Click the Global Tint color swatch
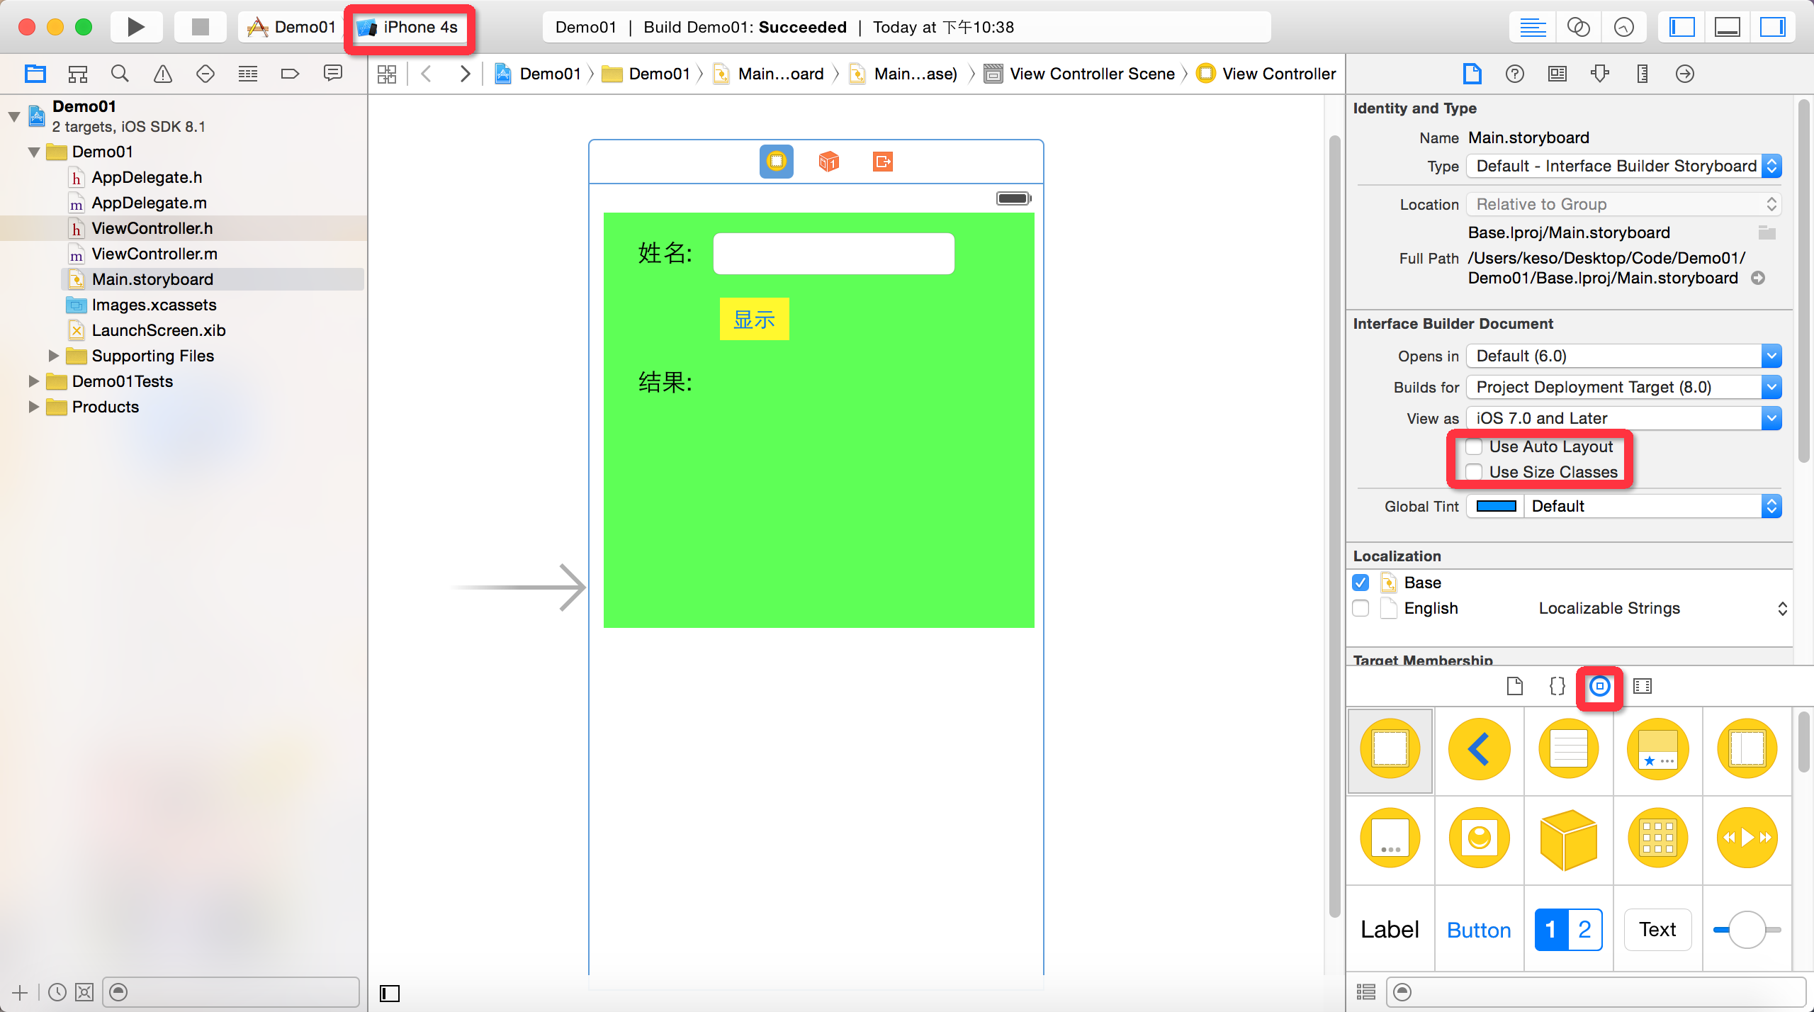Viewport: 1814px width, 1012px height. pos(1496,506)
